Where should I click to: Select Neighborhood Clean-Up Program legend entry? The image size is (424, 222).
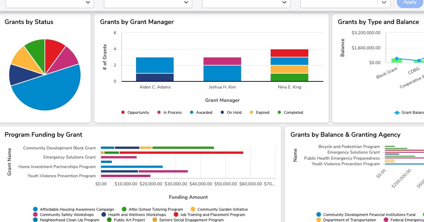point(66,220)
